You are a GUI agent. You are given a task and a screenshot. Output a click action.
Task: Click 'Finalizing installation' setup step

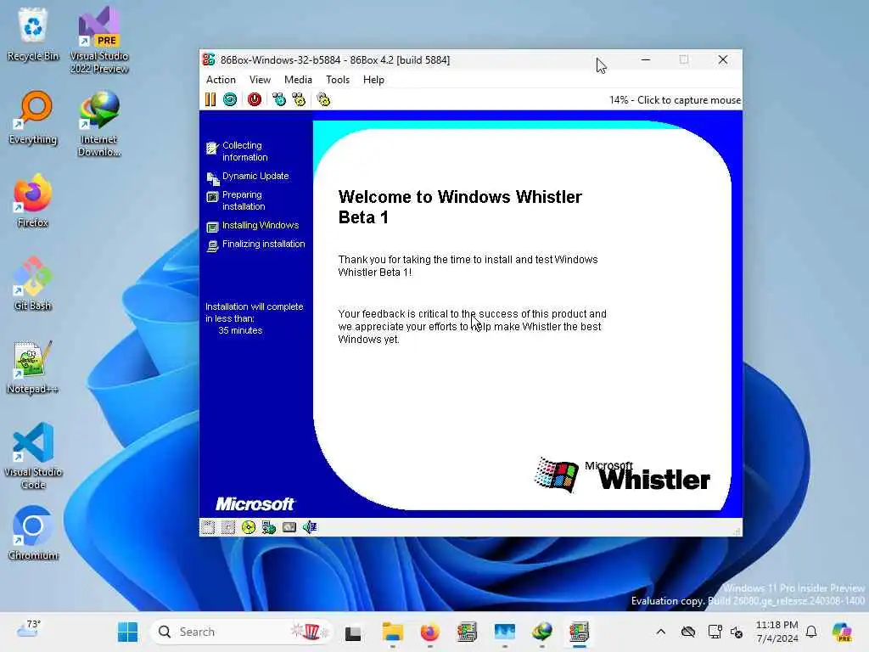click(x=264, y=244)
